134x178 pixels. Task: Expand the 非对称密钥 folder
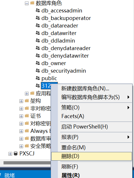click(x=21, y=109)
